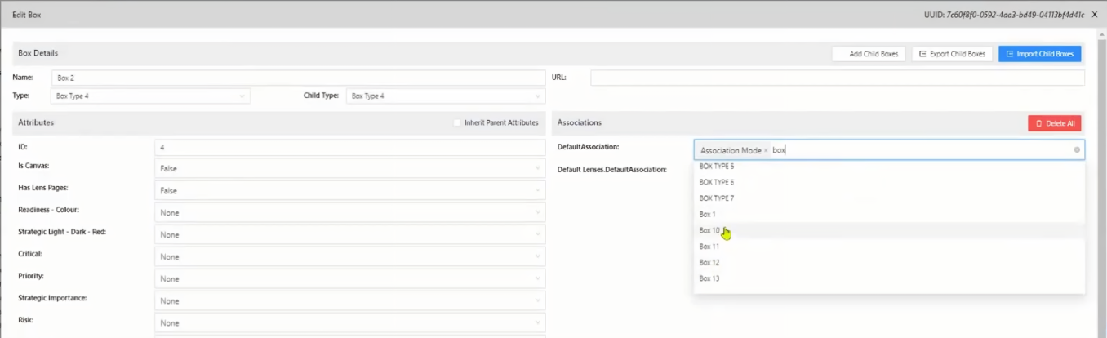Open the Is Canvas dropdown
1107x338 pixels.
click(x=349, y=169)
